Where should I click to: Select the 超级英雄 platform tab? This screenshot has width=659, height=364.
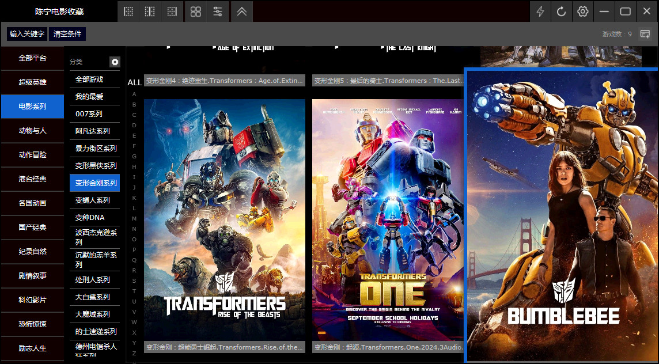click(32, 82)
